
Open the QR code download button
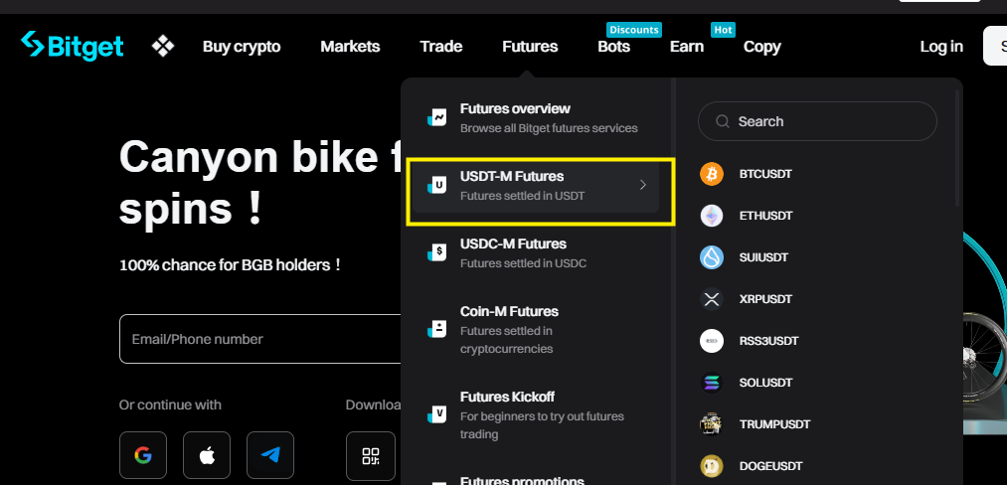(x=371, y=455)
